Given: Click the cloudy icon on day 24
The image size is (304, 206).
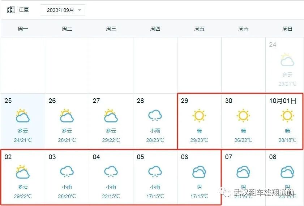Looking at the screenshot, I should tap(287, 59).
